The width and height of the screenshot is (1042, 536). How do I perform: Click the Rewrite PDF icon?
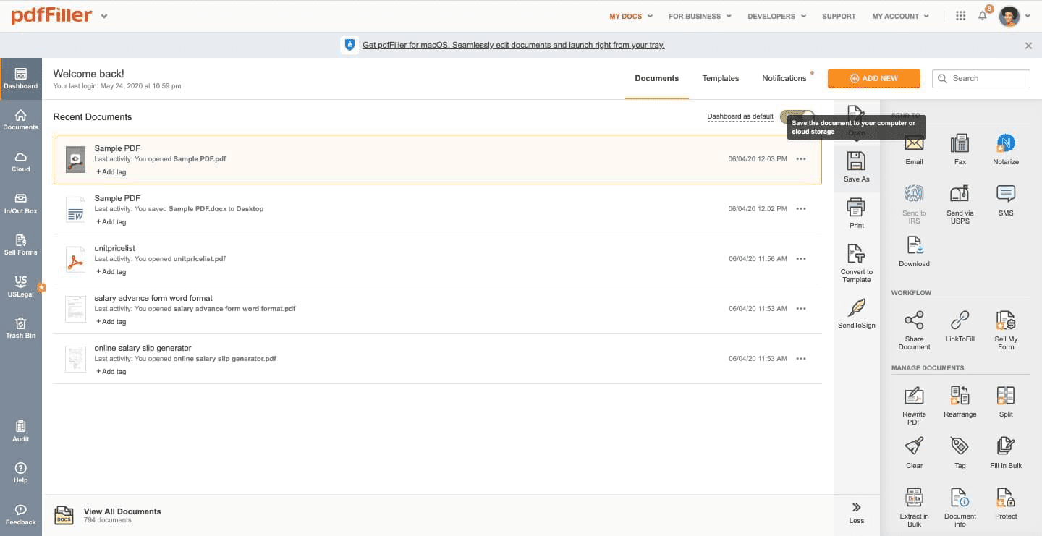pos(914,396)
